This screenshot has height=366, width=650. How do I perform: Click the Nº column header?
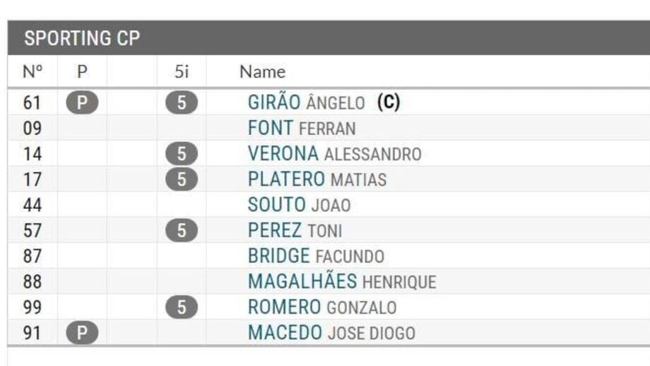pyautogui.click(x=32, y=71)
